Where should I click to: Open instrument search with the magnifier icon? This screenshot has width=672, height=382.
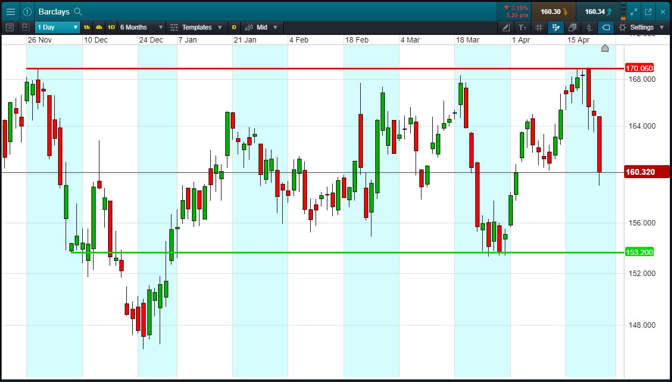click(x=78, y=11)
